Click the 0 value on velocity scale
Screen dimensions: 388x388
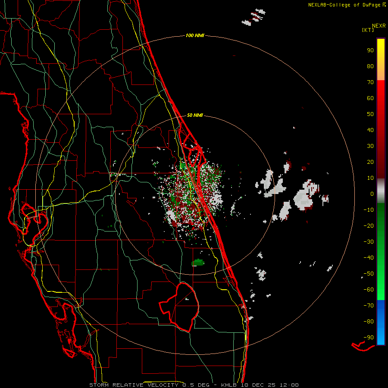372,194
